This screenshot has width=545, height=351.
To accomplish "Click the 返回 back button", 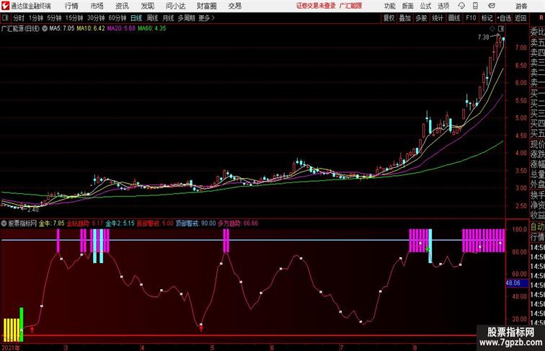I will point(520,18).
